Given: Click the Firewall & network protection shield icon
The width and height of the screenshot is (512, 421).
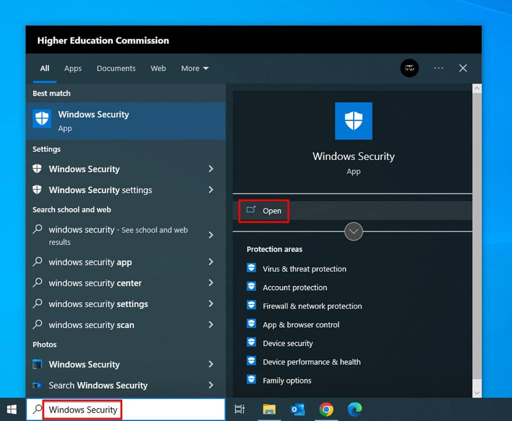Looking at the screenshot, I should [251, 305].
